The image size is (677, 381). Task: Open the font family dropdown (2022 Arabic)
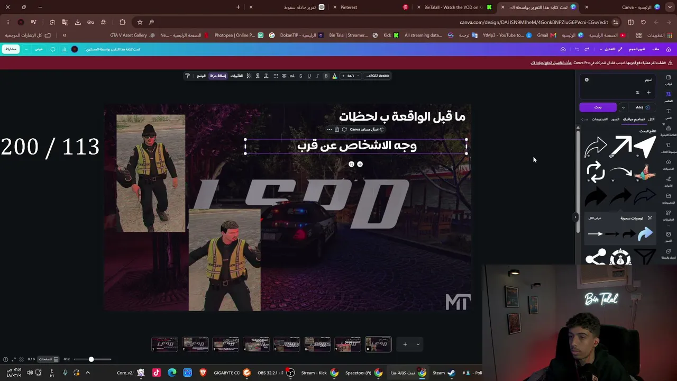(378, 76)
